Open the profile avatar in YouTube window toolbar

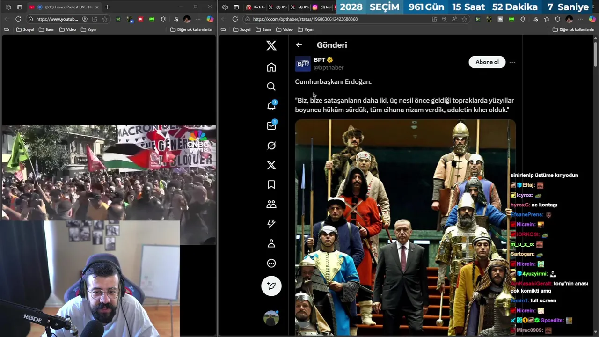point(187,19)
